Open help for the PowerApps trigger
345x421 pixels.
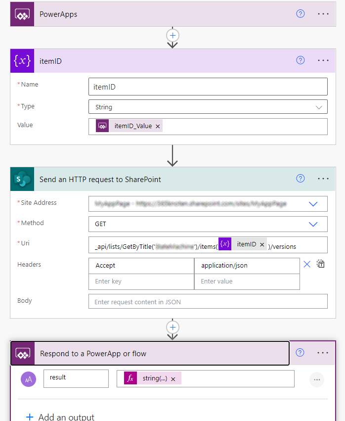(x=300, y=14)
